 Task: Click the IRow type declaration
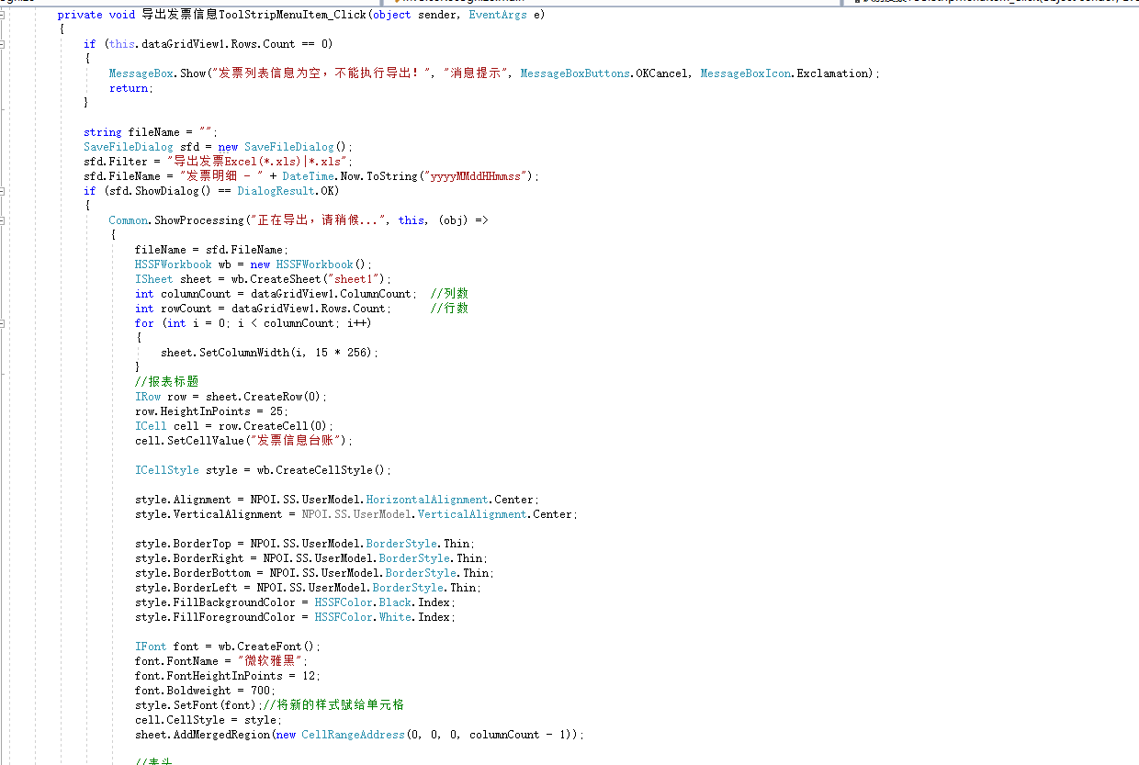point(147,397)
